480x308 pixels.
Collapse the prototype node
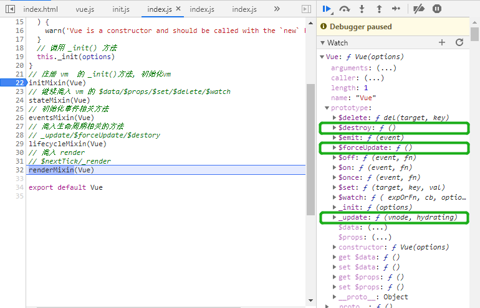(x=327, y=108)
